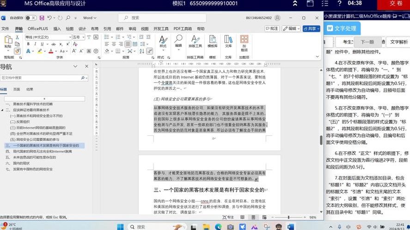
Task: Click the zoom slider in the status bar
Action: coord(289,217)
